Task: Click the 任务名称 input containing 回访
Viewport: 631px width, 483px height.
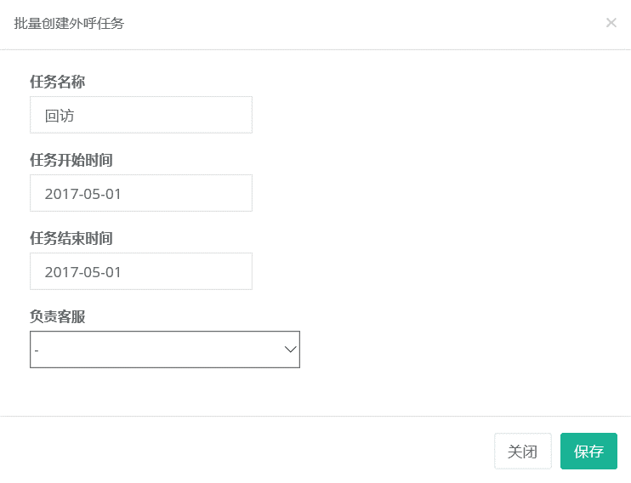Action: point(141,115)
